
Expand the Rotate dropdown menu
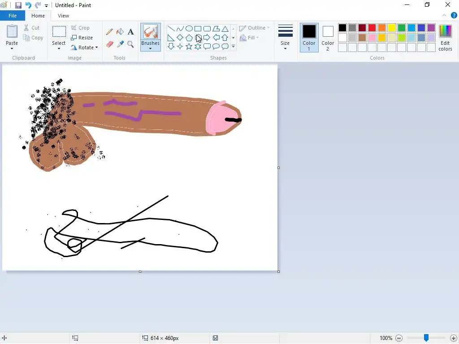pos(96,47)
